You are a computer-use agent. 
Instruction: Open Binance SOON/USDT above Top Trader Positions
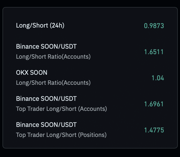point(46,125)
